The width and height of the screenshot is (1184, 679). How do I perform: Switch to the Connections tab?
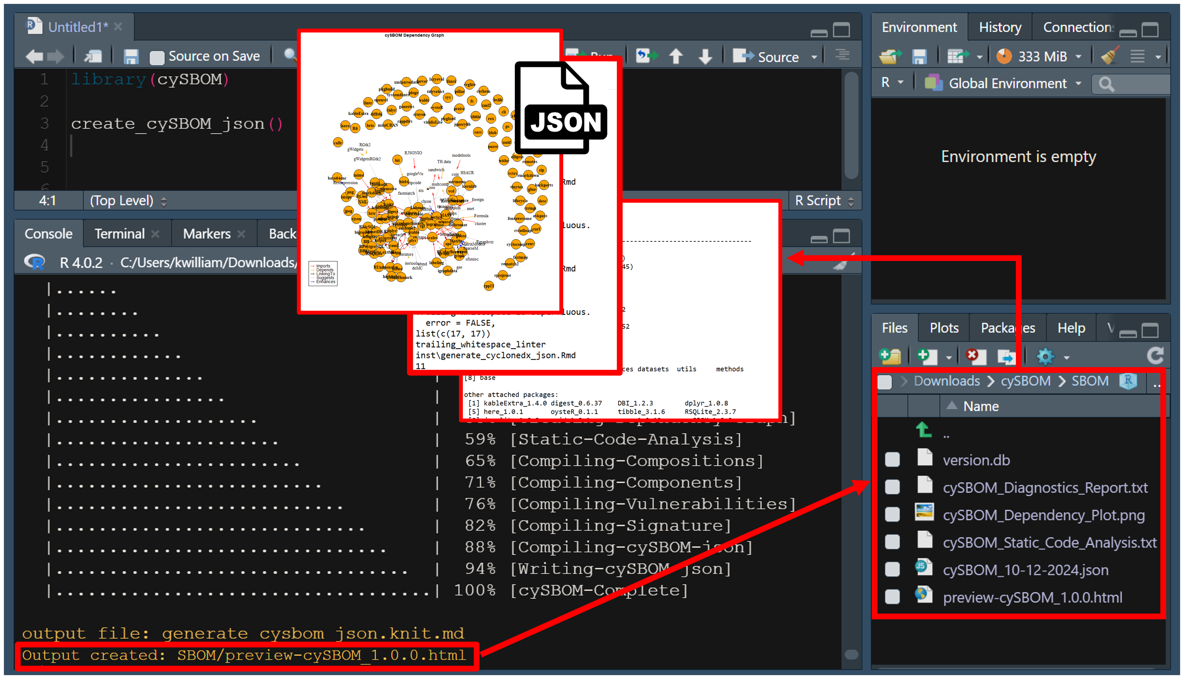click(1079, 28)
